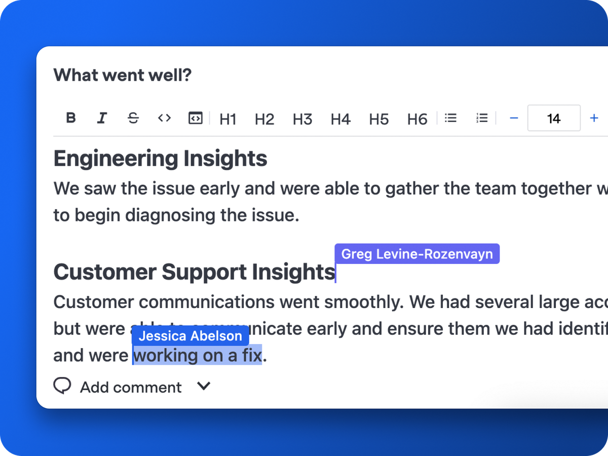Screen dimensions: 608x456
Task: Click the Engineering Insights heading text
Action: click(160, 159)
